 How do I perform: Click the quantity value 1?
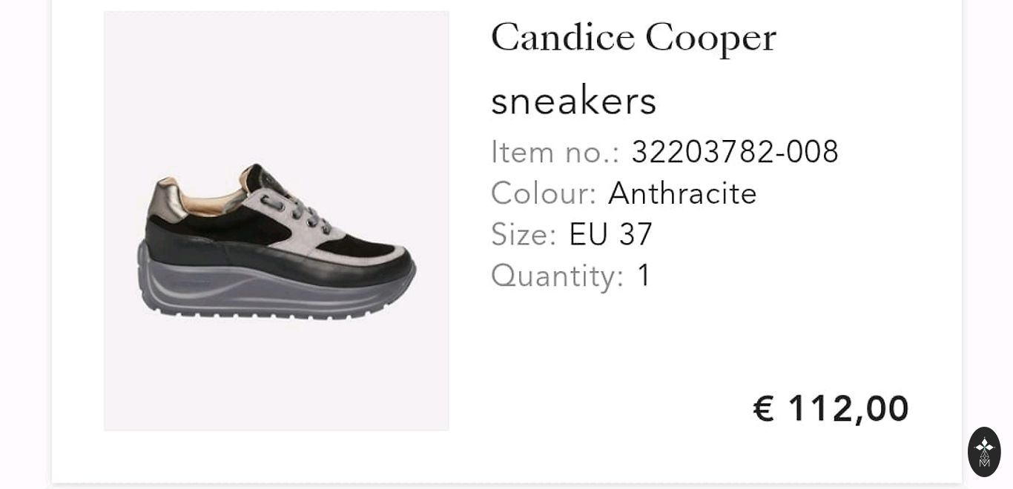point(644,276)
